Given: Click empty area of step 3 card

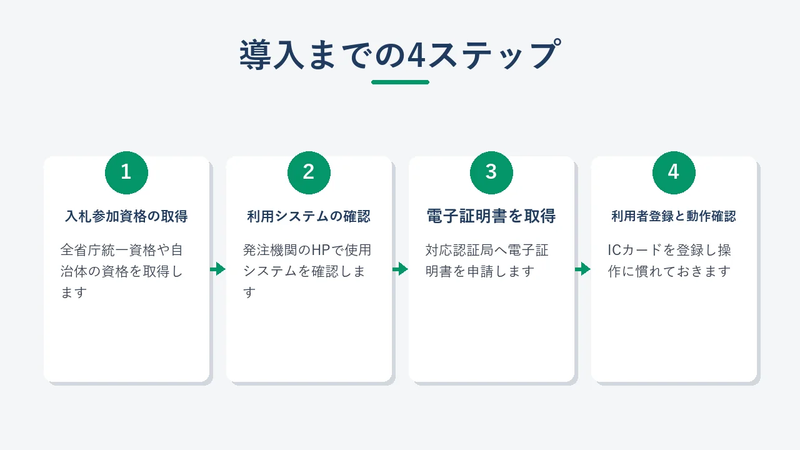Looking at the screenshot, I should tap(491, 331).
